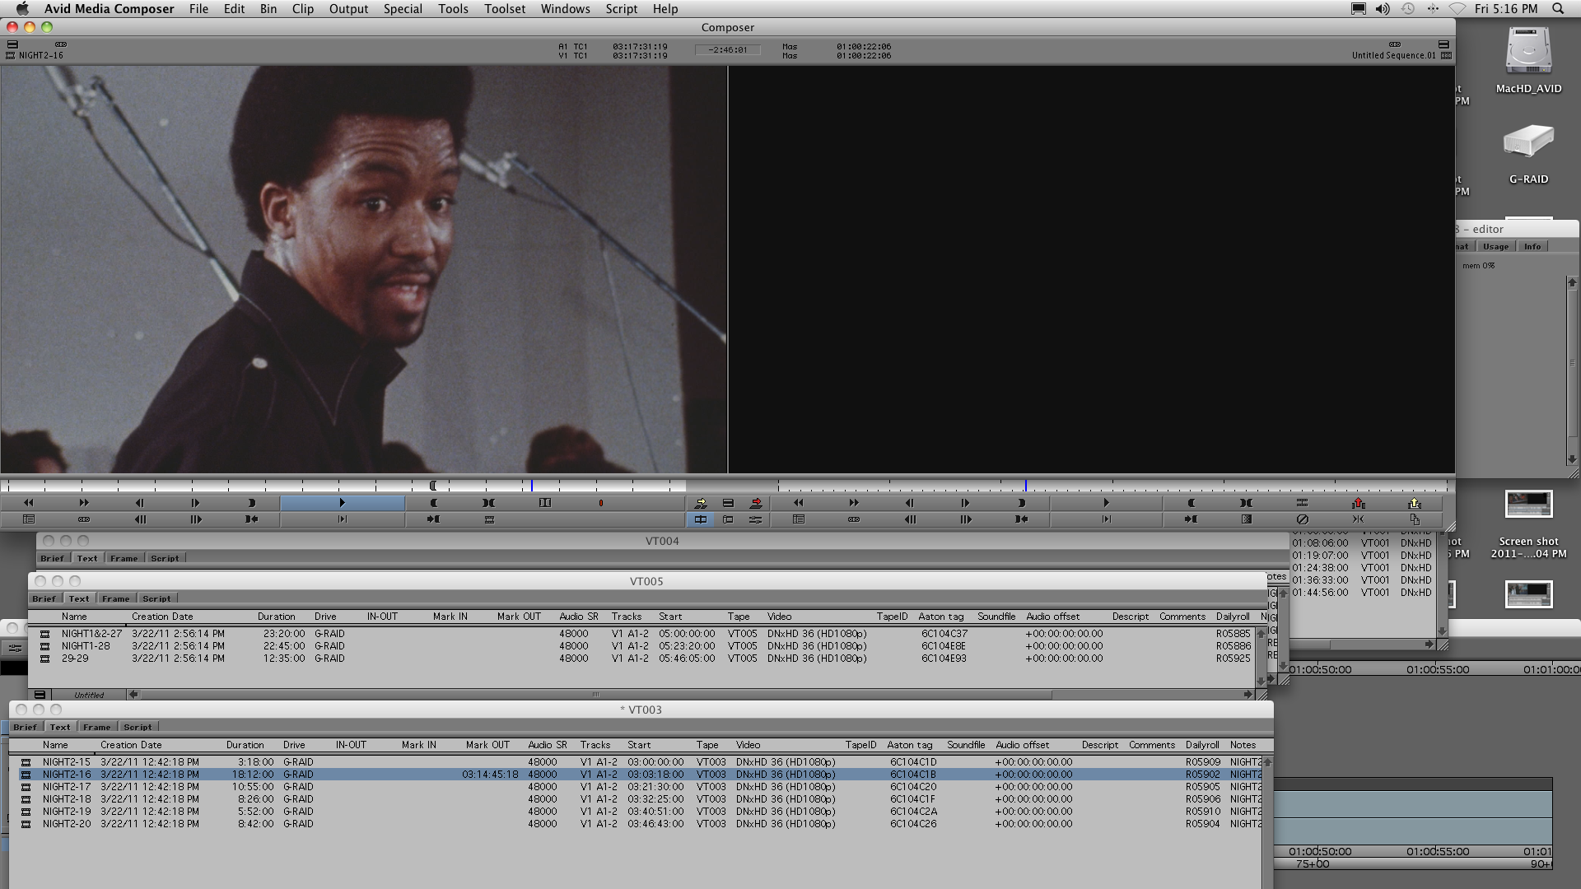Click Fast Forward under source monitor
Viewport: 1581px width, 889px height.
[x=83, y=503]
